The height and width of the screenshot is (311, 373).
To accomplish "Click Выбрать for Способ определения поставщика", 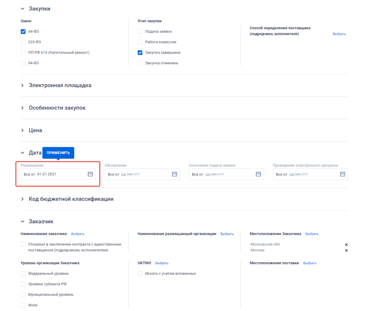I will pyautogui.click(x=339, y=34).
